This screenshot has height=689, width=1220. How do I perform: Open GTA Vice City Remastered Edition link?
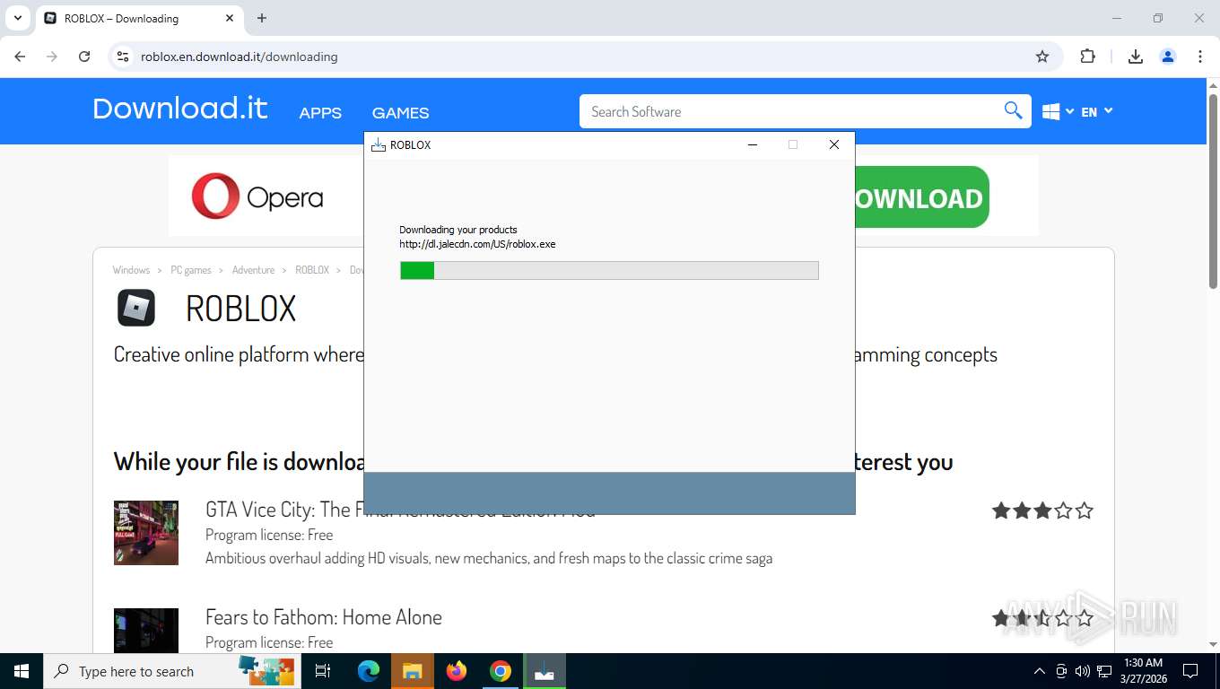(400, 510)
